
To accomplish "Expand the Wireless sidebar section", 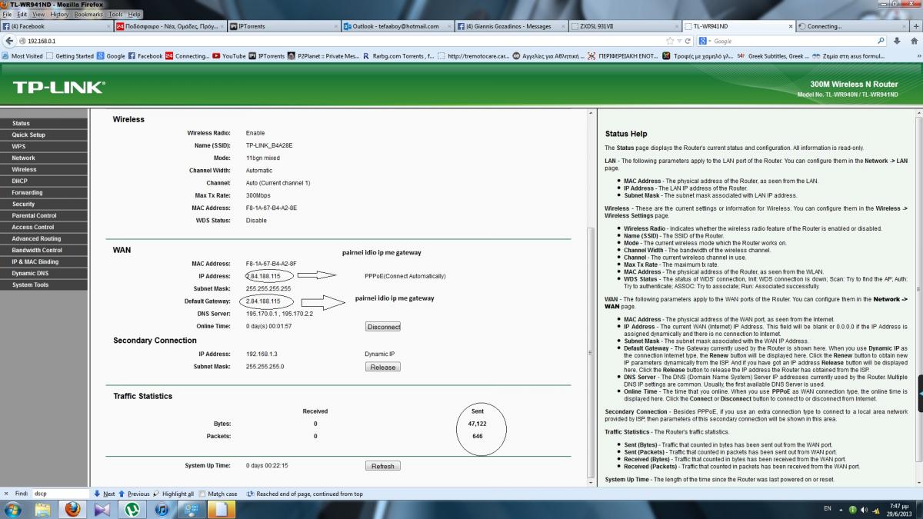I will pos(44,169).
